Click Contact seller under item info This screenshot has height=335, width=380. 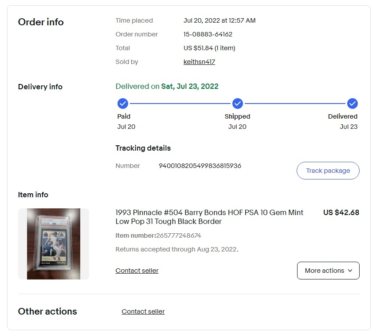tap(137, 271)
